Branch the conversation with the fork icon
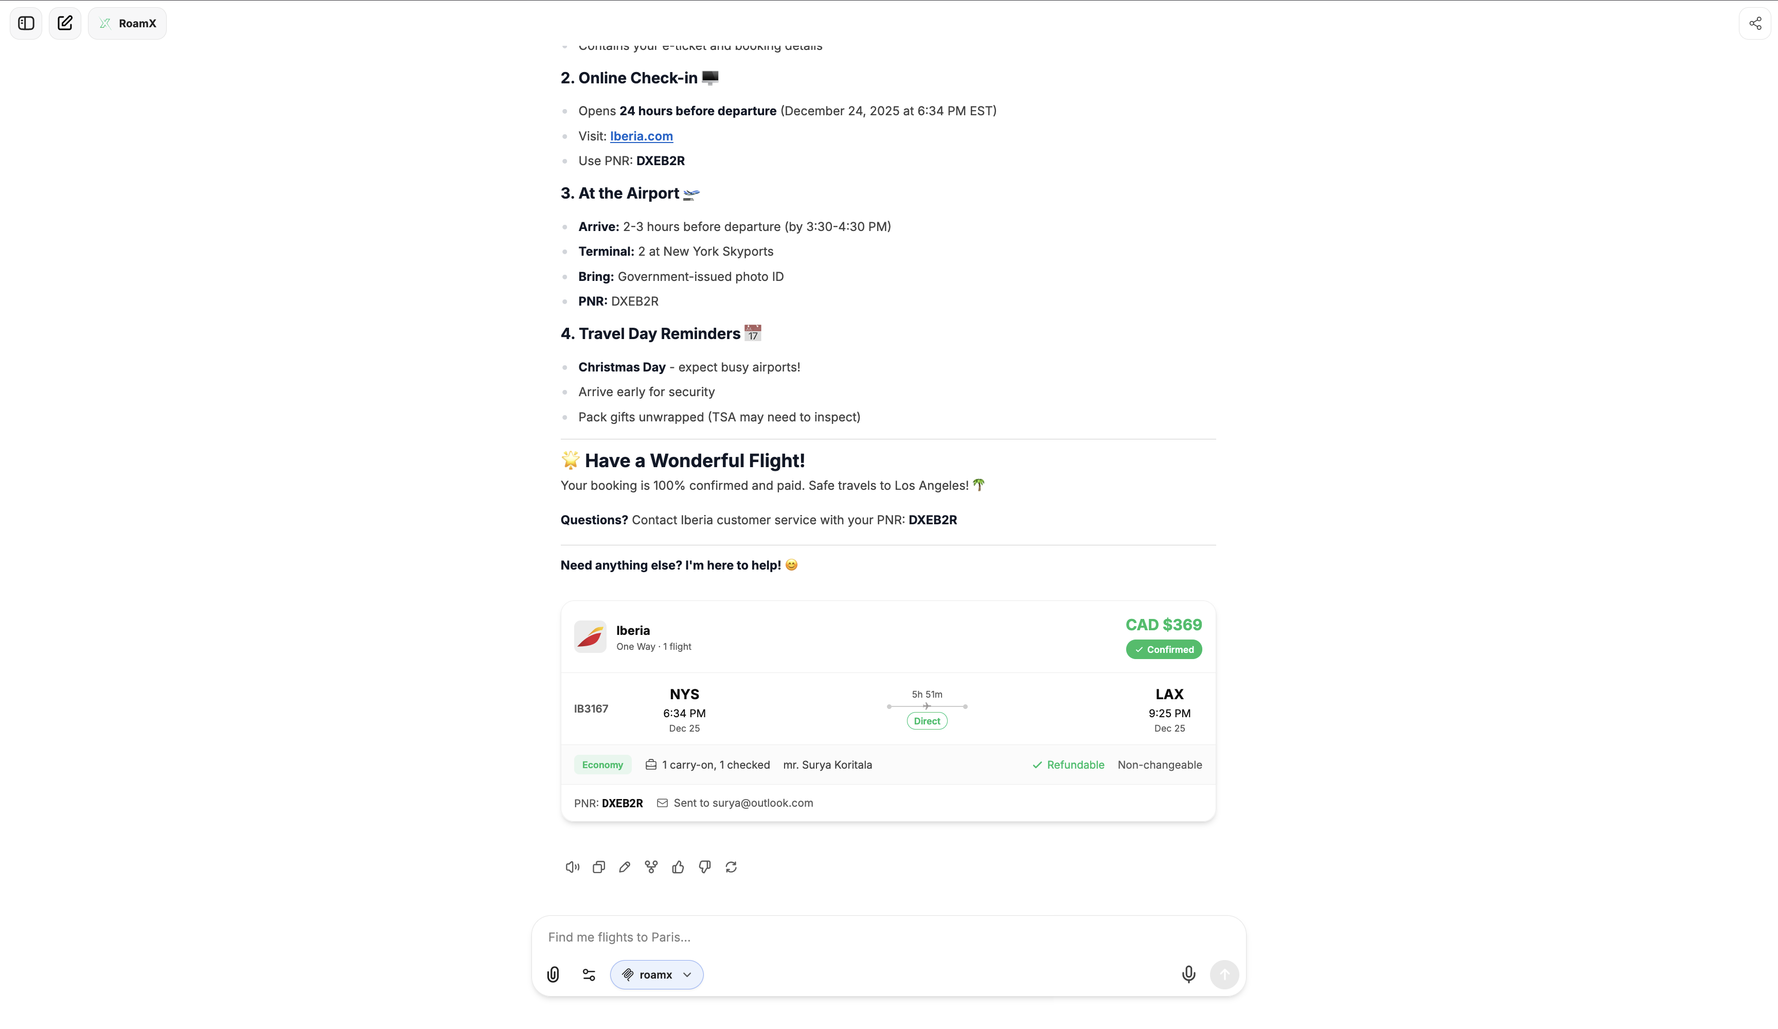 pos(651,866)
